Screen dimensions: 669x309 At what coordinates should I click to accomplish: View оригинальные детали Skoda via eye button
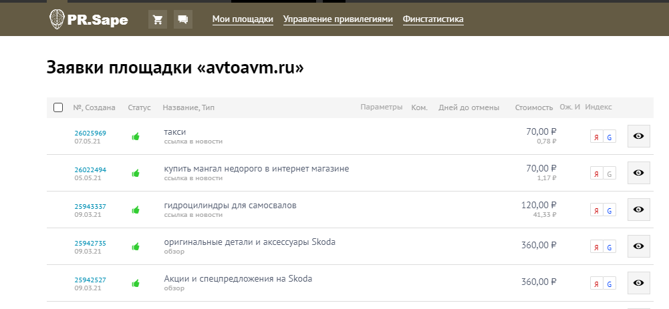click(x=639, y=246)
